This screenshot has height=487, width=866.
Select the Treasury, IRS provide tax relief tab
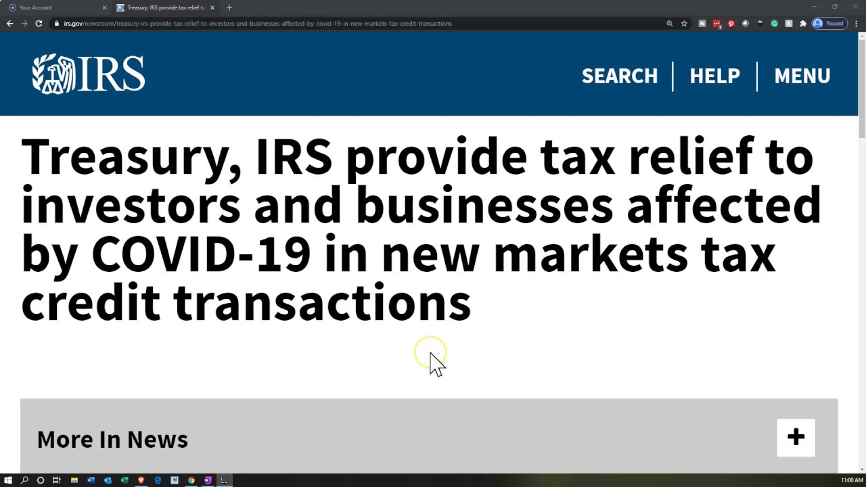tap(166, 7)
